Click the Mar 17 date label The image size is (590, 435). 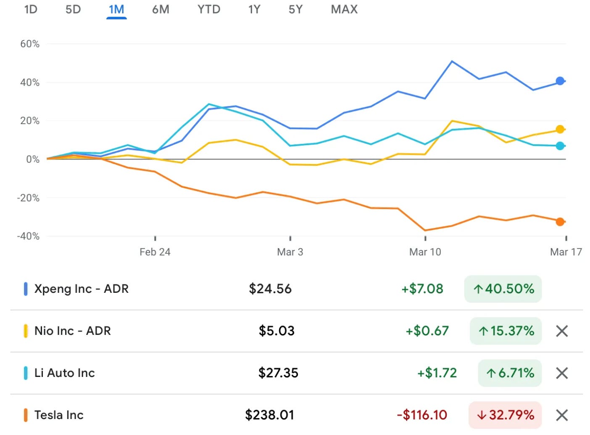tap(566, 252)
